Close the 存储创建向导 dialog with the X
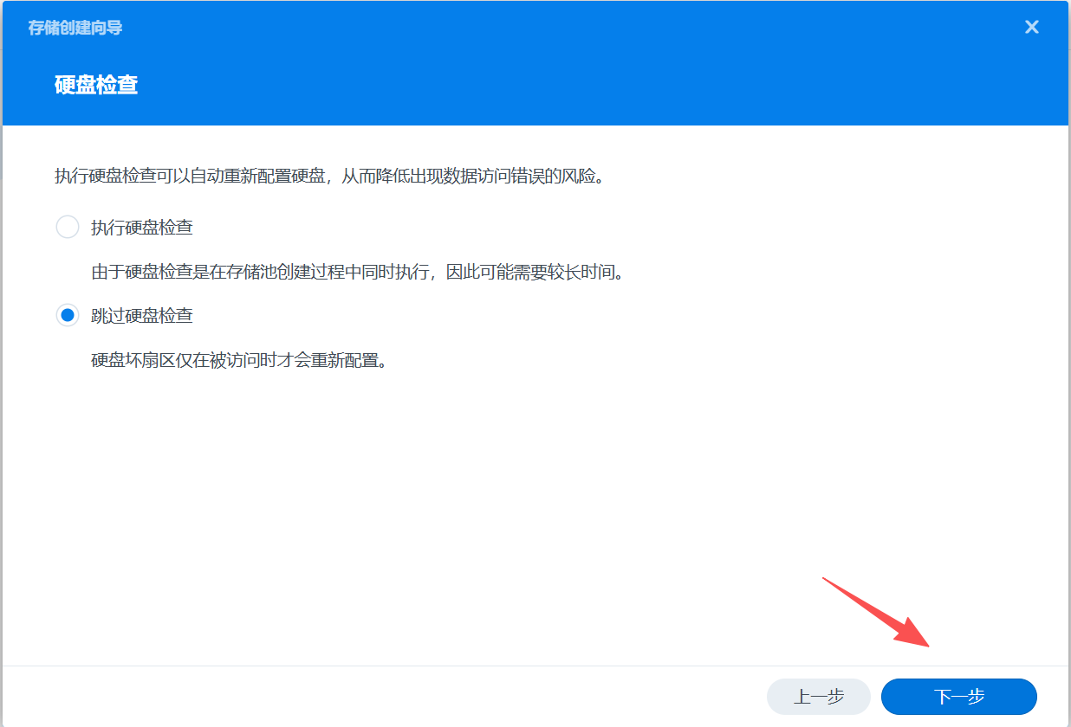This screenshot has height=727, width=1071. tap(1031, 27)
